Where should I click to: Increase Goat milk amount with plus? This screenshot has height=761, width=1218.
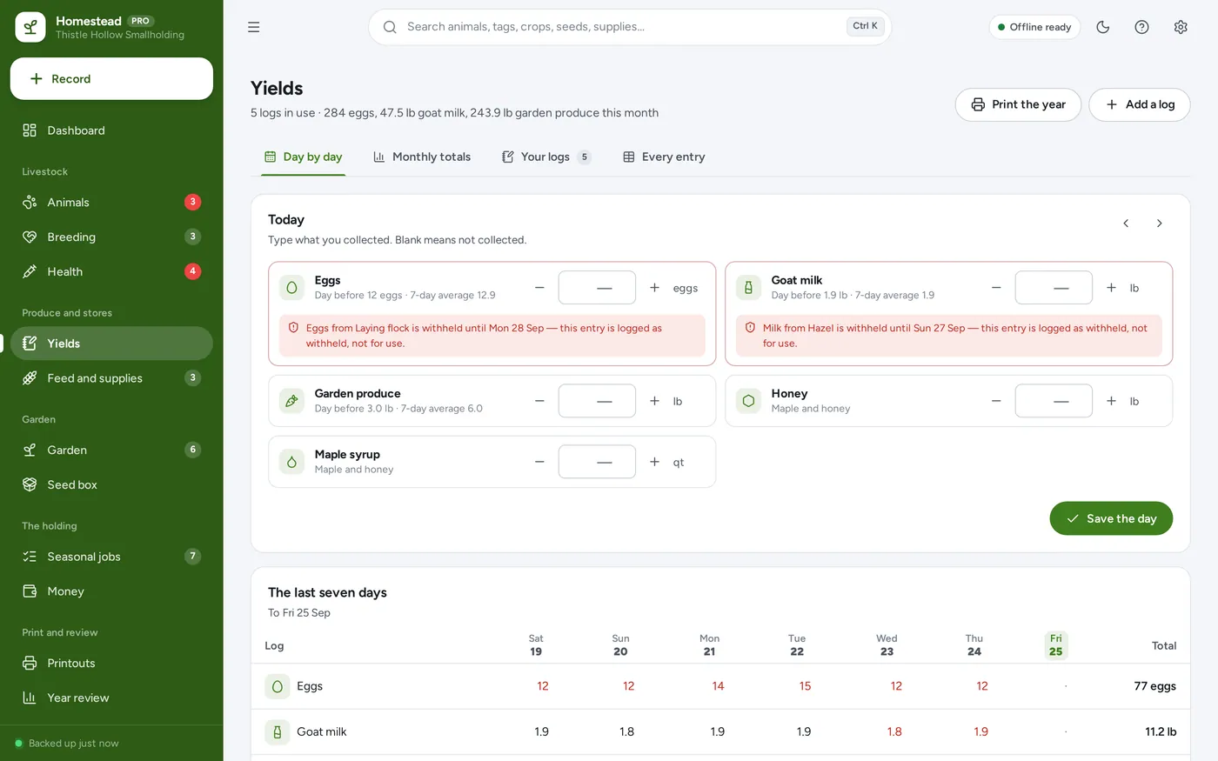click(1111, 288)
